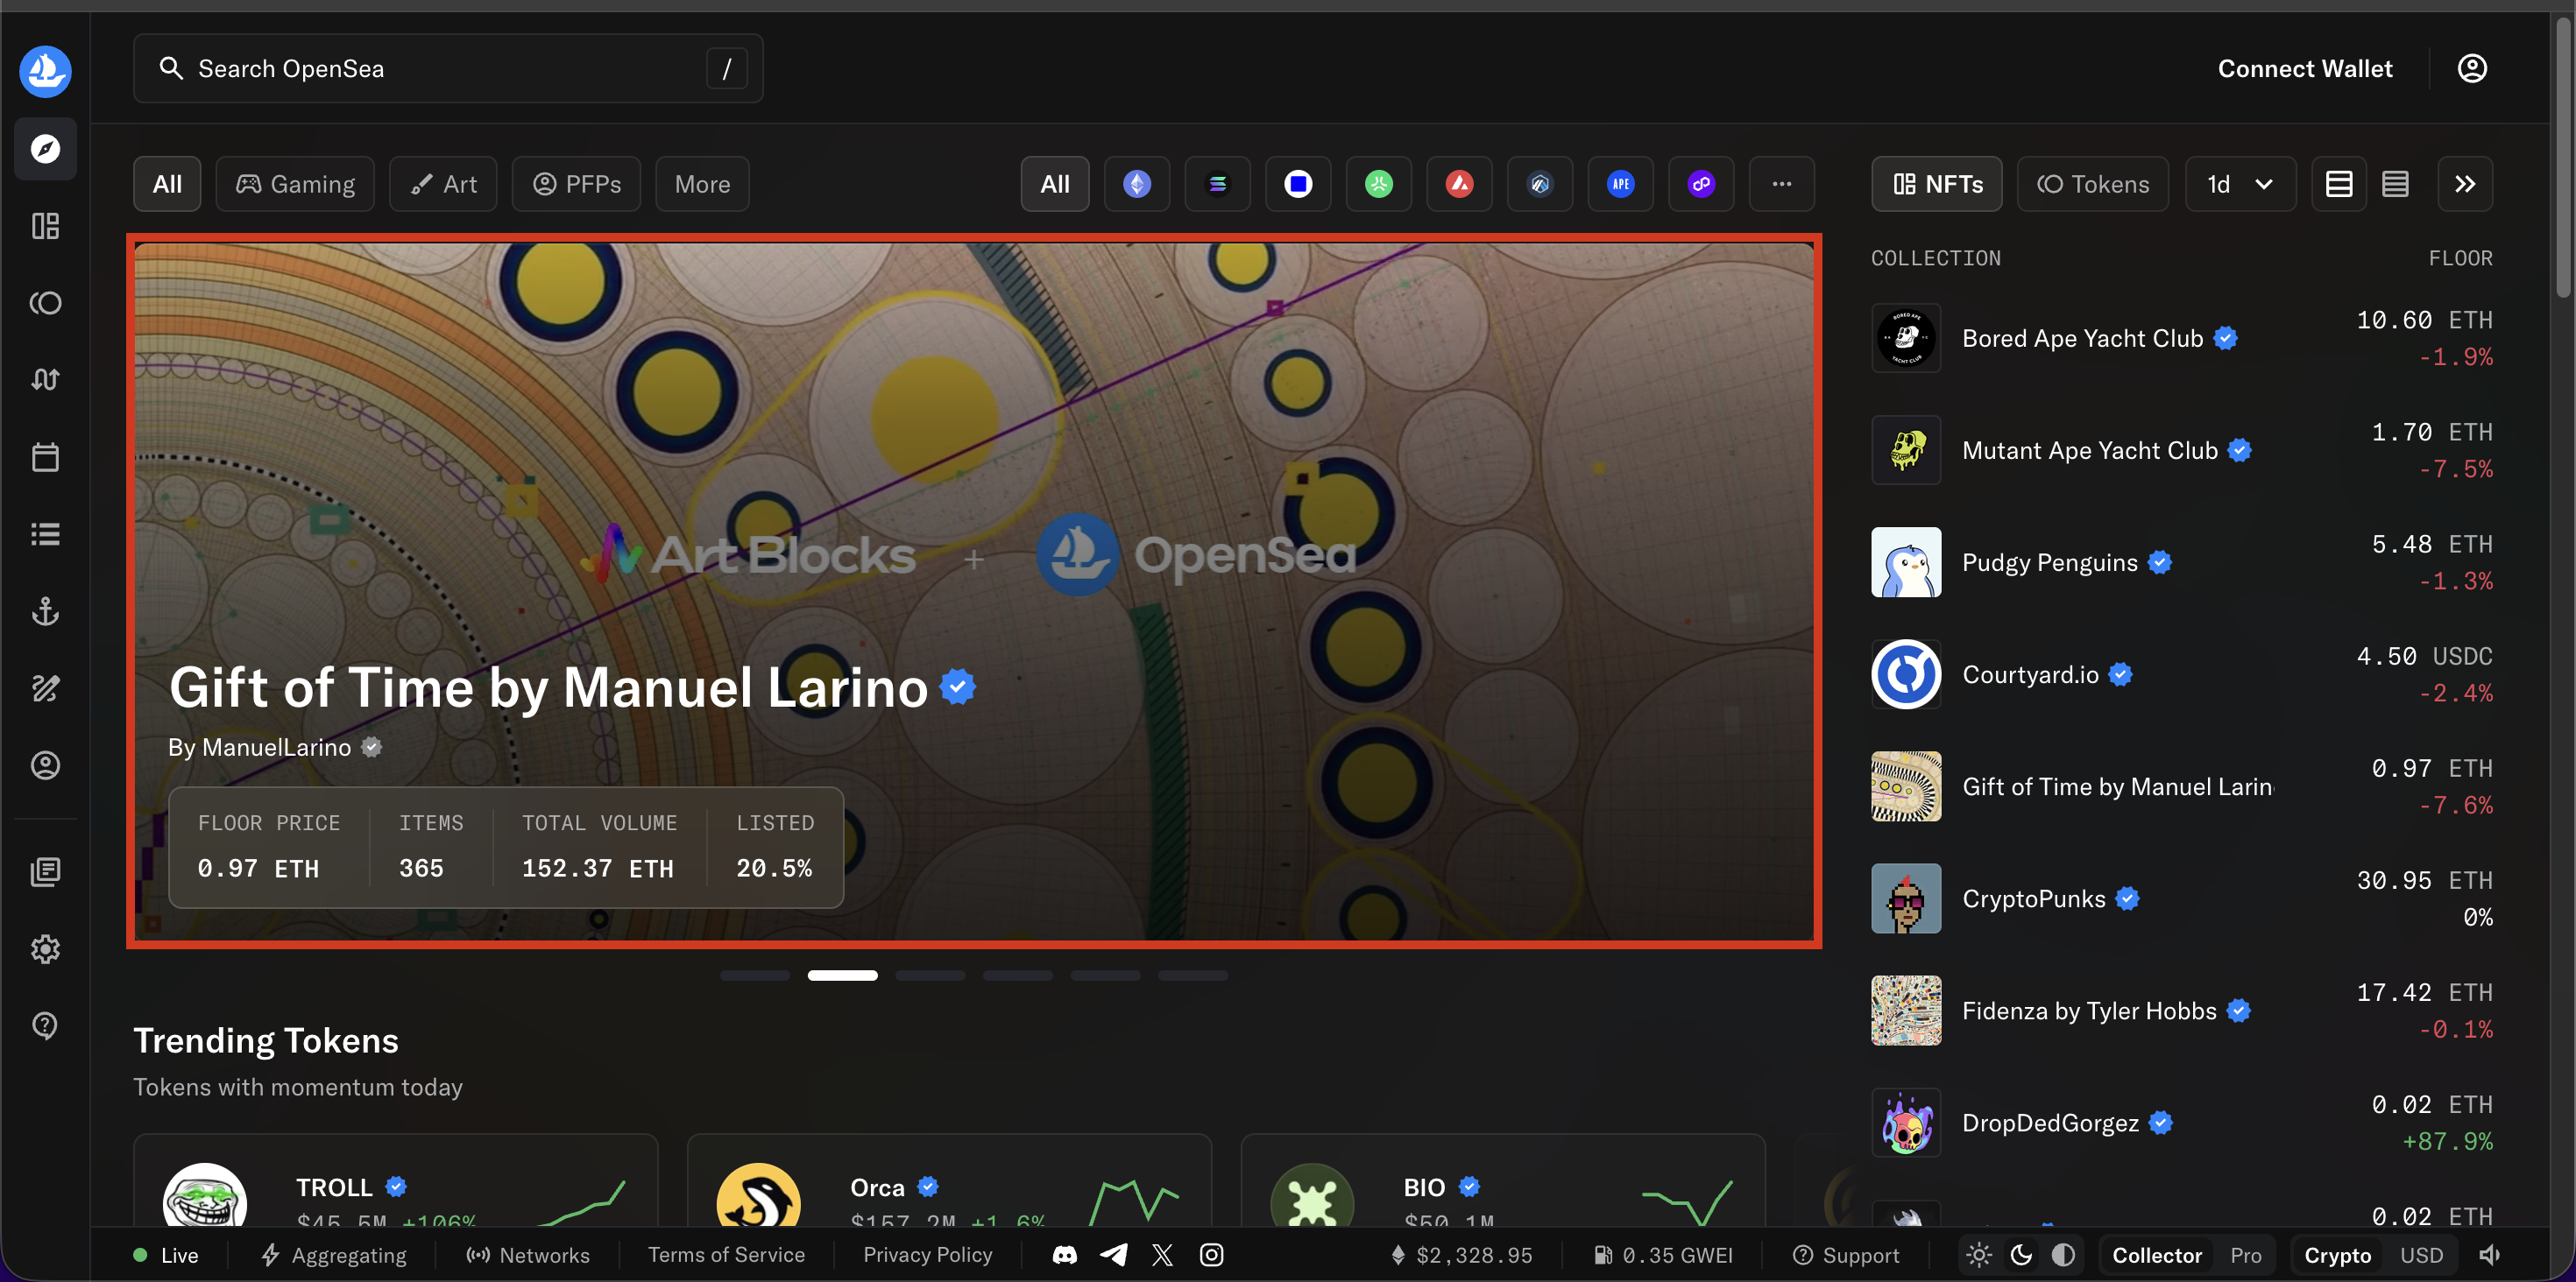Open the Discord icon in footer
The image size is (2576, 1282).
tap(1065, 1255)
